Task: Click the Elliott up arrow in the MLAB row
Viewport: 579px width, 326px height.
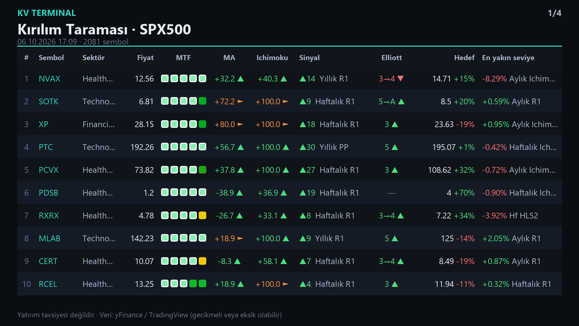Action: tap(395, 239)
